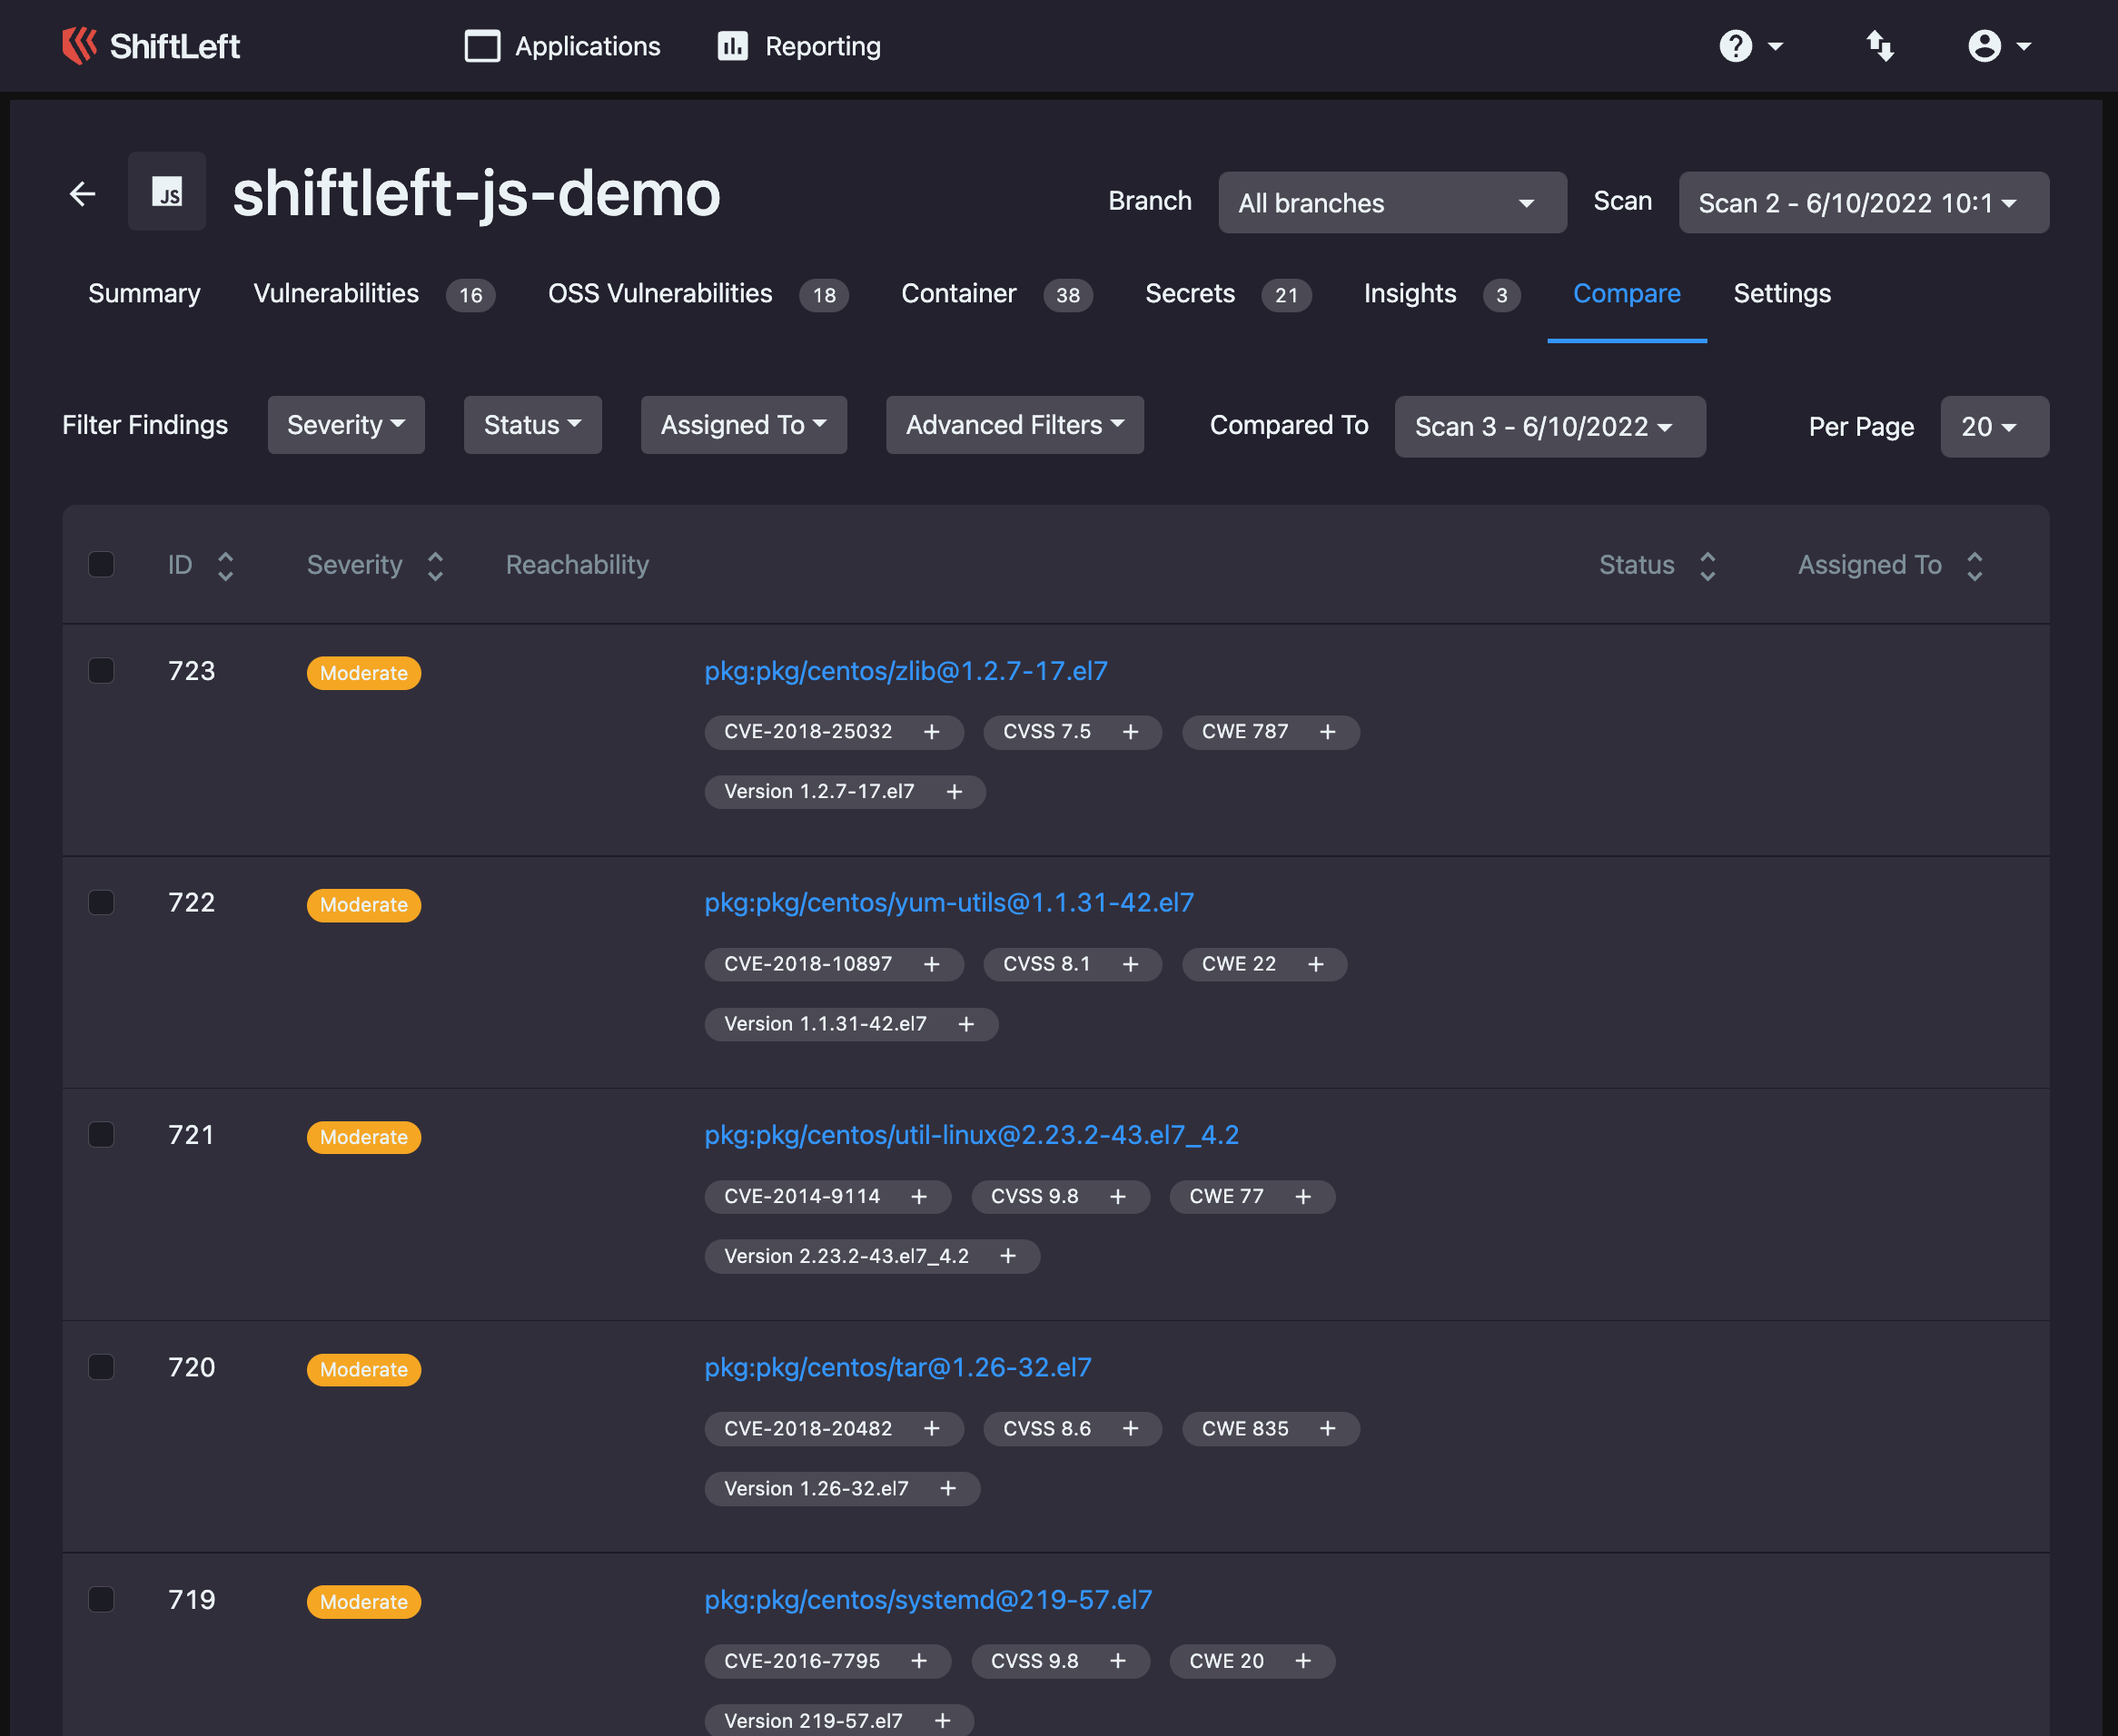The width and height of the screenshot is (2118, 1736).
Task: Click Reachability column header
Action: click(x=578, y=565)
